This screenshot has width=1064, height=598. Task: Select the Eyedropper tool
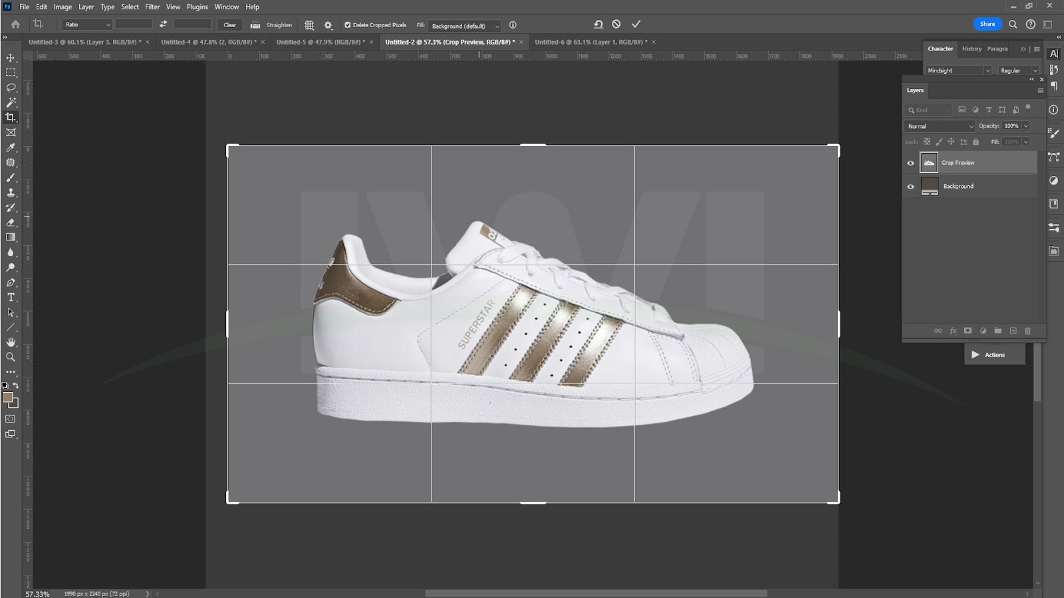(x=11, y=148)
